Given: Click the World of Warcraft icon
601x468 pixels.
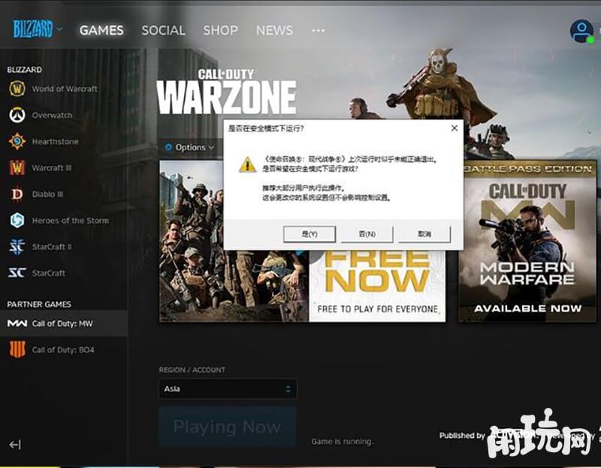Looking at the screenshot, I should 17,89.
